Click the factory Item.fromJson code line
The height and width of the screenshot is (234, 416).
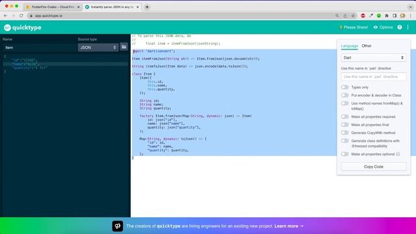pyautogui.click(x=196, y=116)
